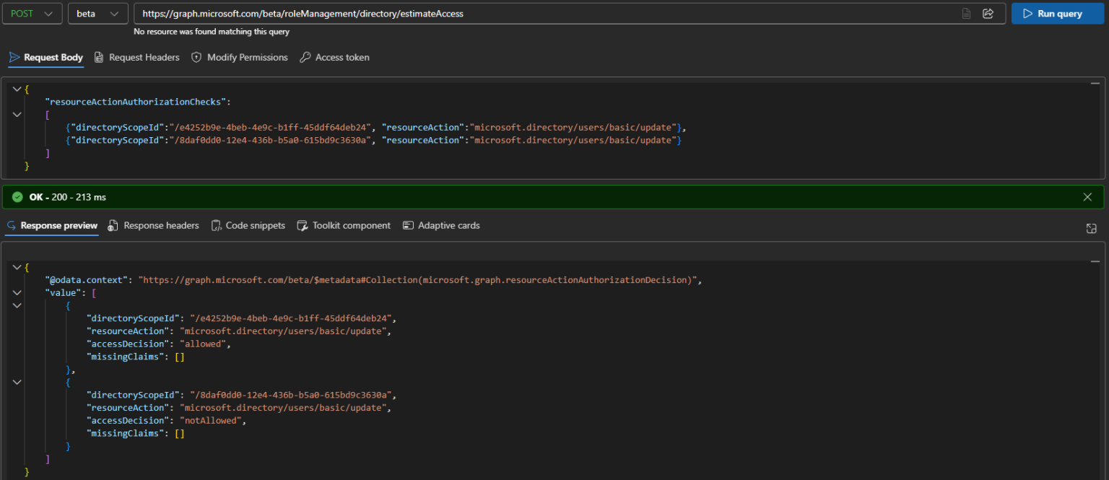Click the green success status check icon
Image resolution: width=1109 pixels, height=480 pixels.
click(17, 197)
